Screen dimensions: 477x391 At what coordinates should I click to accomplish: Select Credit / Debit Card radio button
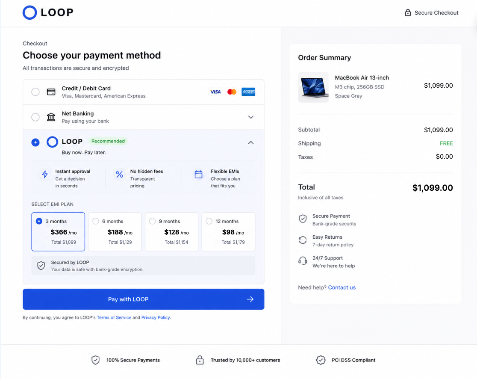35,92
